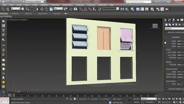Open the Workspace: Default dropdown

(x=35, y=2)
